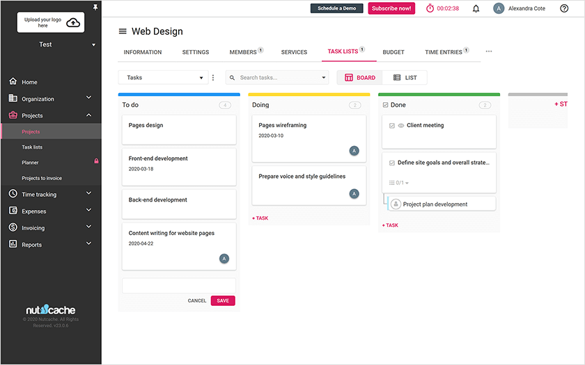Click the Subscribe now! button
The width and height of the screenshot is (585, 365).
(x=391, y=8)
